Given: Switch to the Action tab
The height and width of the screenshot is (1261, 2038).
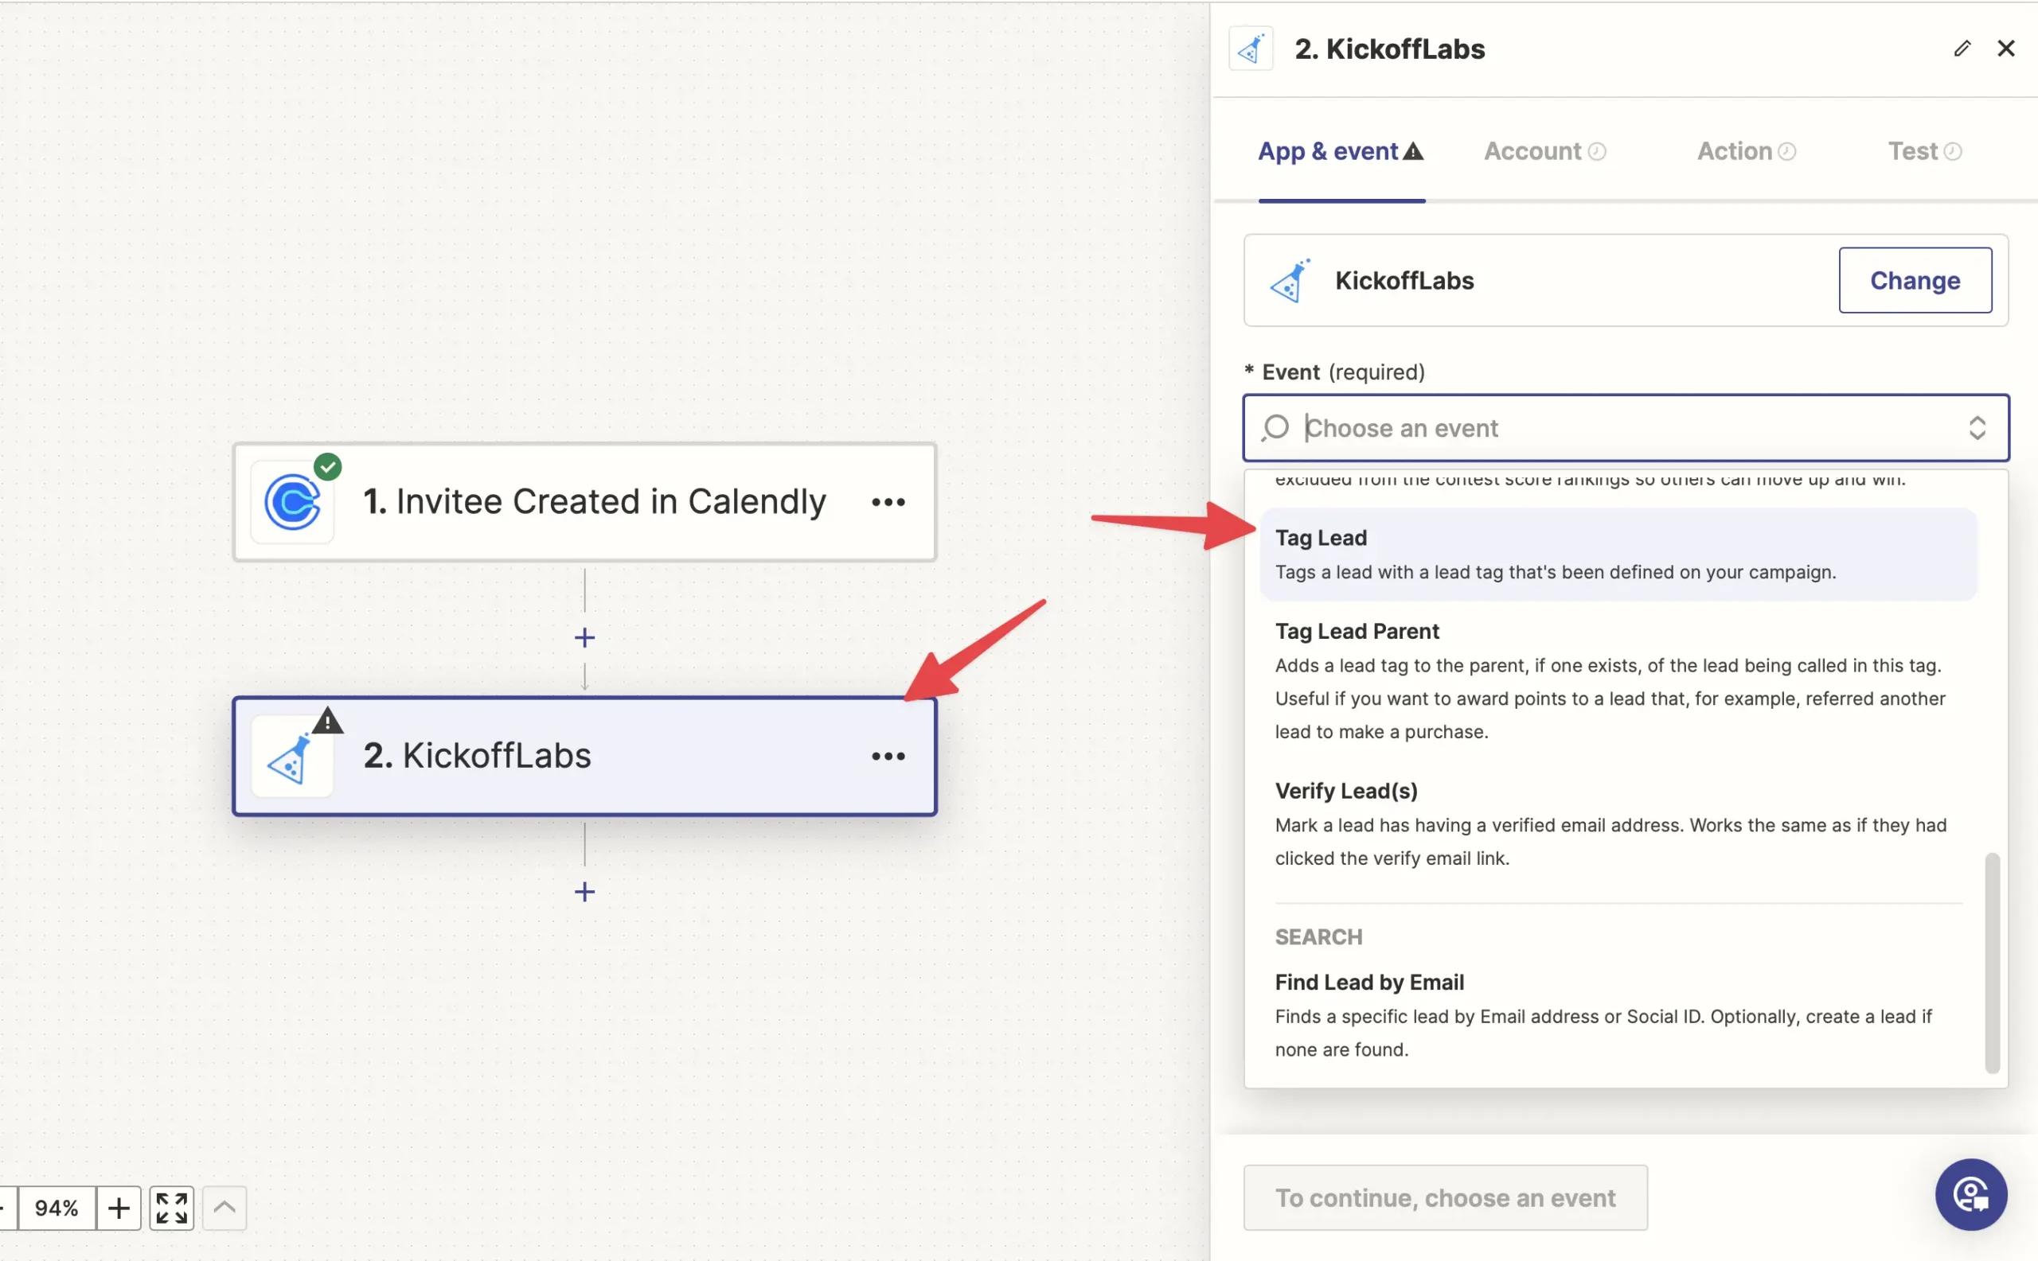Looking at the screenshot, I should (x=1746, y=151).
